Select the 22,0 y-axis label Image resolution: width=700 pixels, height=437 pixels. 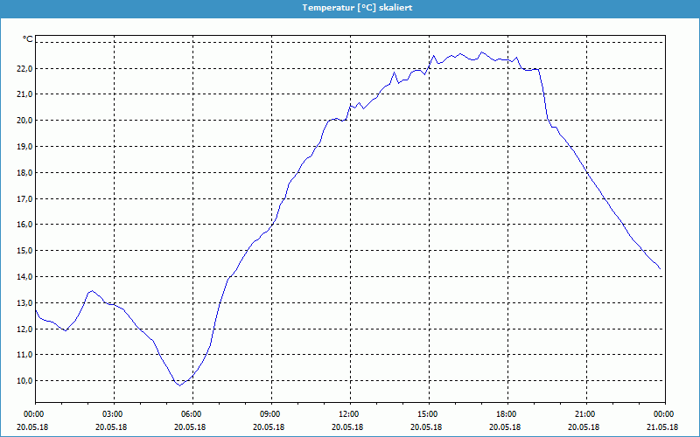click(x=23, y=68)
